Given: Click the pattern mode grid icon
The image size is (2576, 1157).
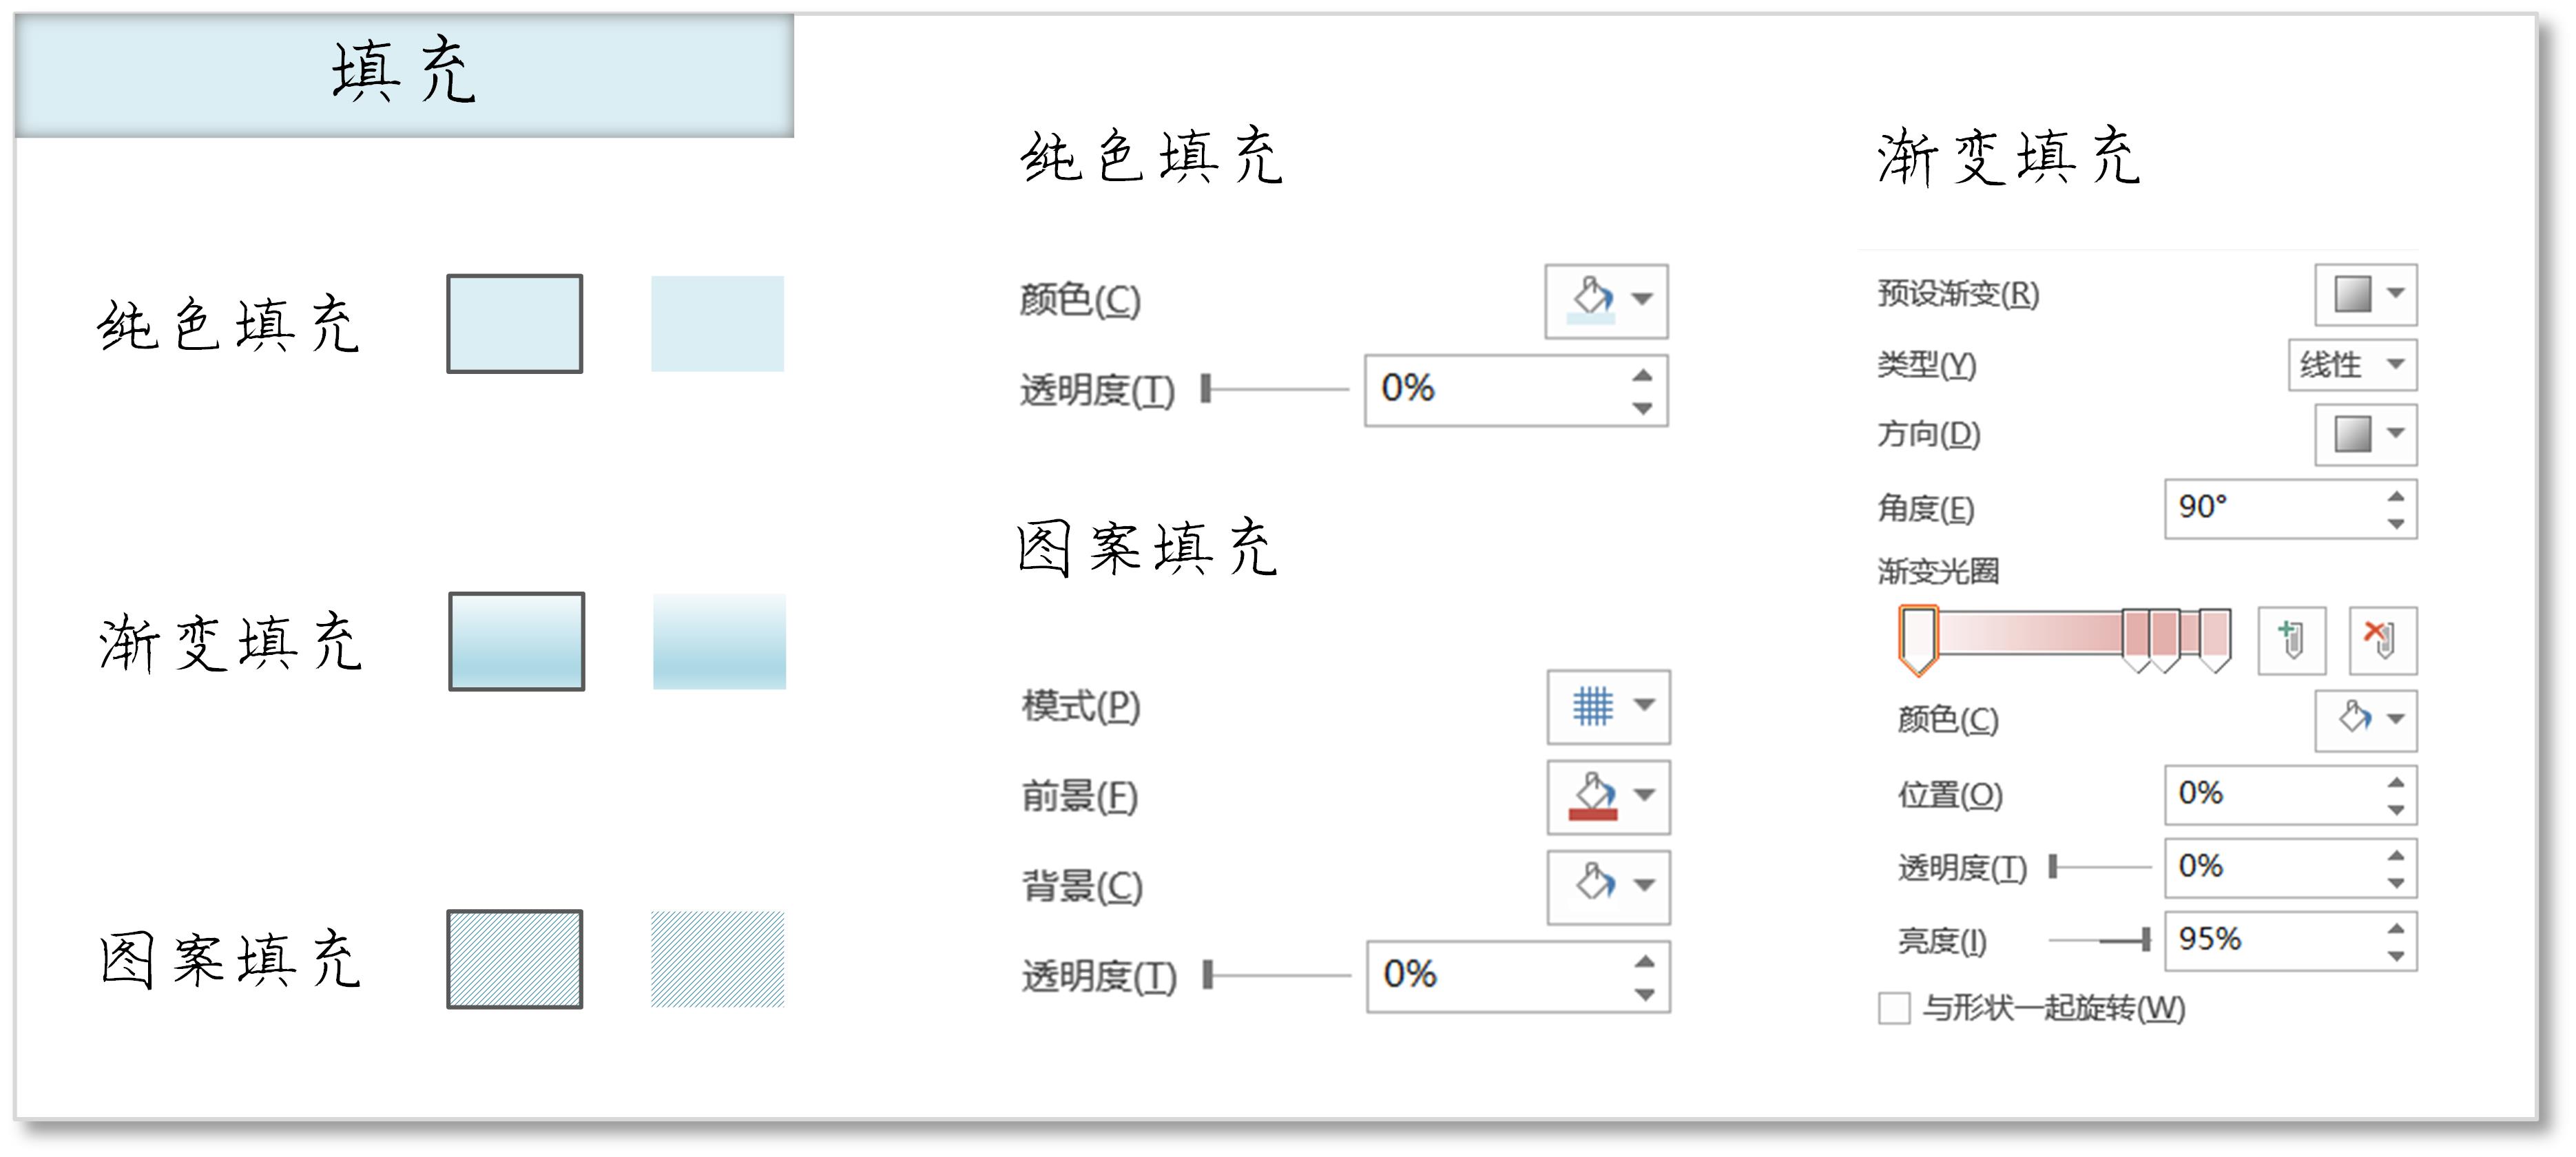Looking at the screenshot, I should coord(1593,706).
